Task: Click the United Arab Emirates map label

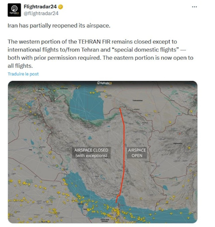Action: pyautogui.click(x=104, y=221)
